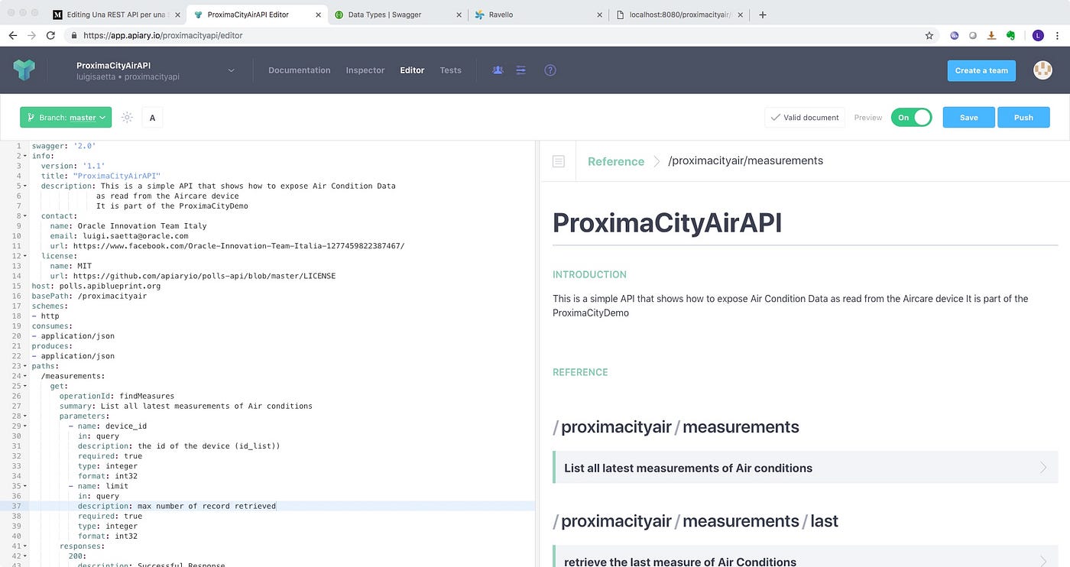This screenshot has height=567, width=1070.
Task: Collapse the device_id parameter fold at line 29
Action: click(26, 426)
